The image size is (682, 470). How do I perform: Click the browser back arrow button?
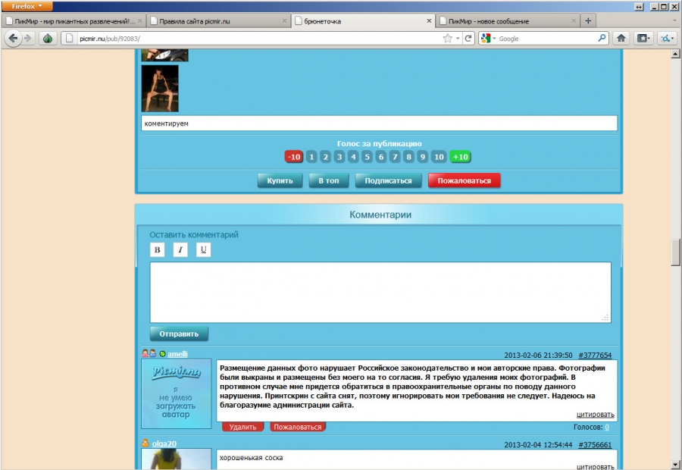(13, 39)
